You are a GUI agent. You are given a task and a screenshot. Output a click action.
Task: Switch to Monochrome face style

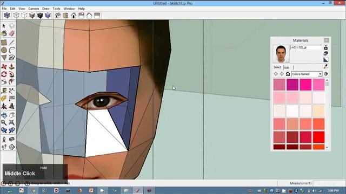click(48, 16)
